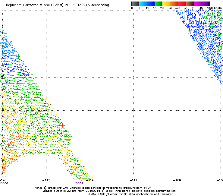Click the legend value 10 label

(x=147, y=8)
